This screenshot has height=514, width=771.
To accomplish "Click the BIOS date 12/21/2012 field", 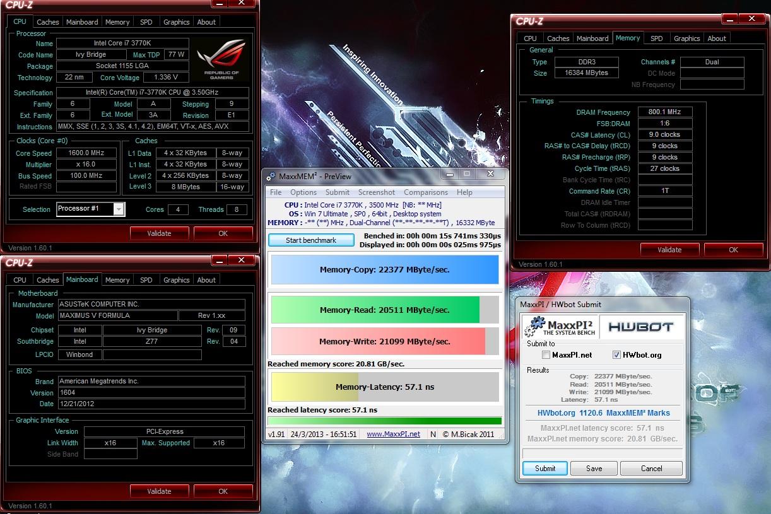I will [x=151, y=404].
